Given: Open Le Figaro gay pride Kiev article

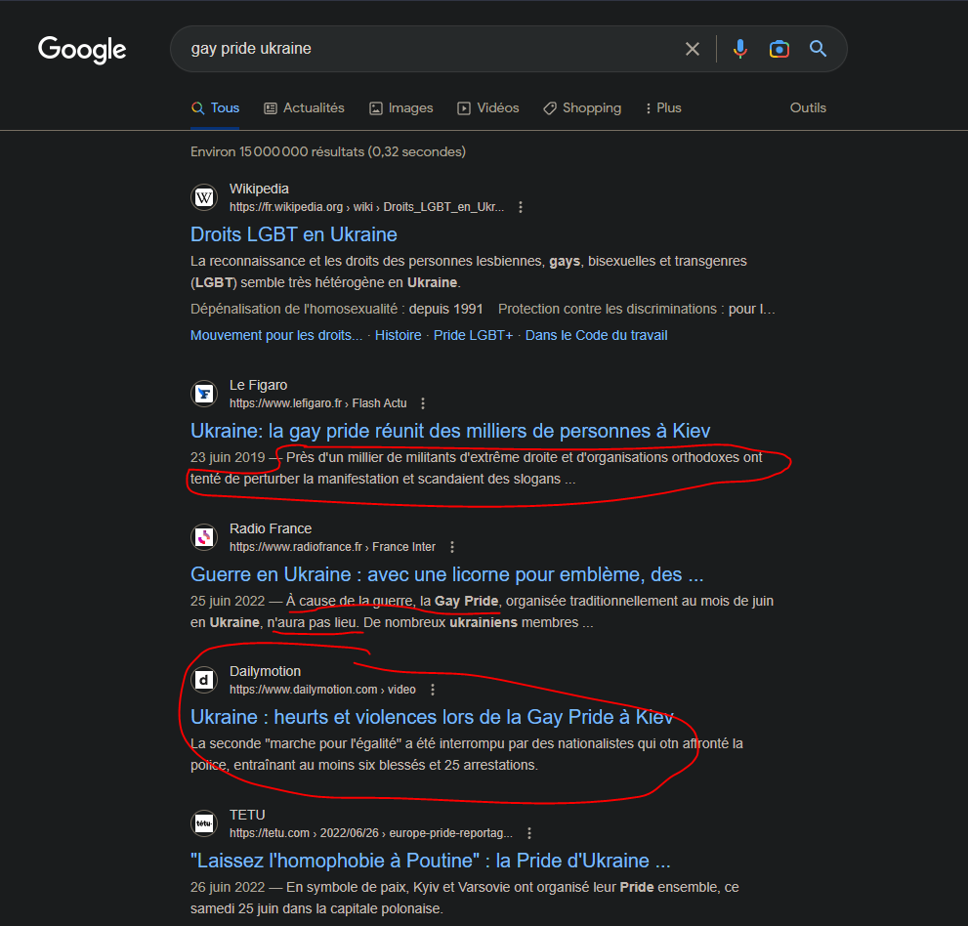Looking at the screenshot, I should [x=450, y=431].
